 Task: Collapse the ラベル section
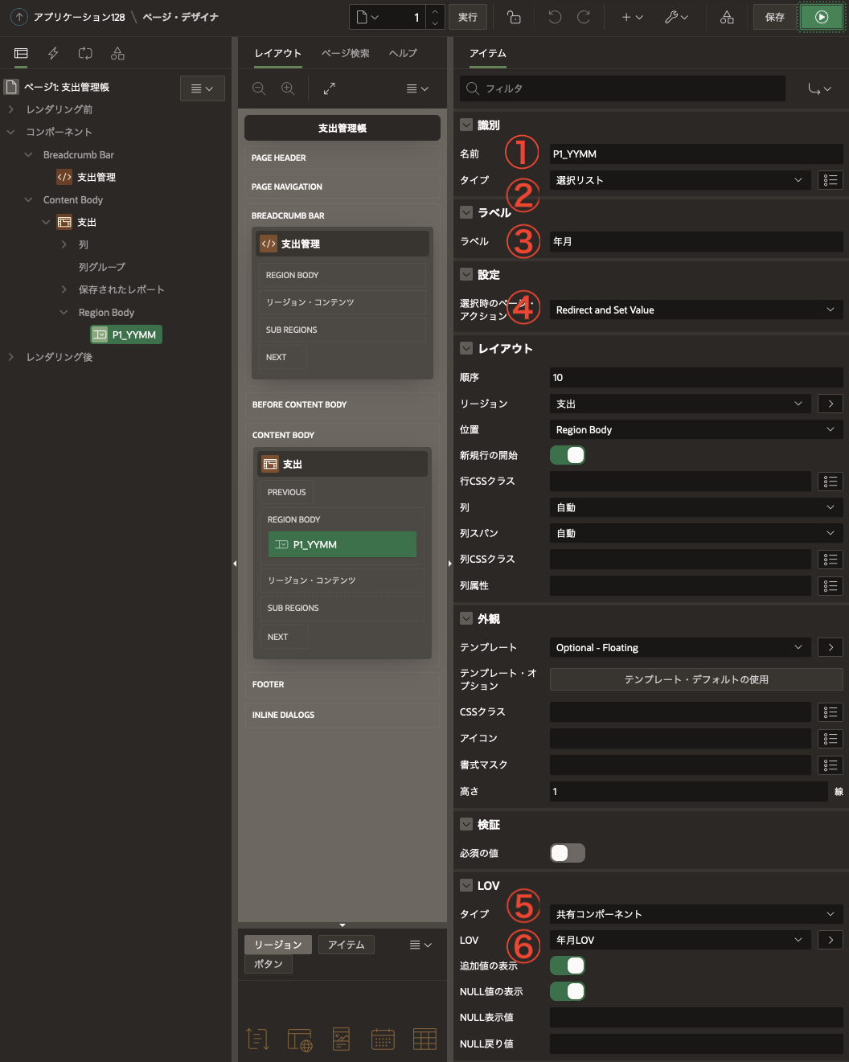point(466,212)
